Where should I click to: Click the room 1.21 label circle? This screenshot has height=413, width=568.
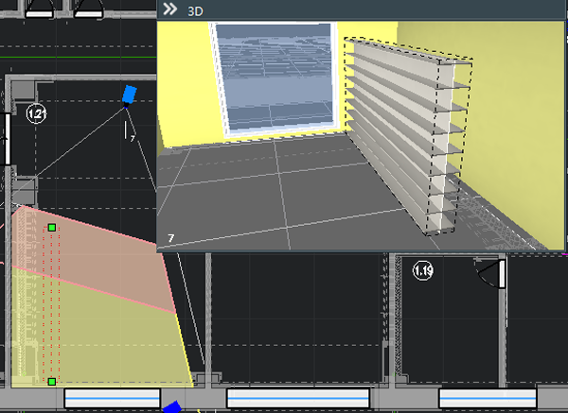coord(37,114)
